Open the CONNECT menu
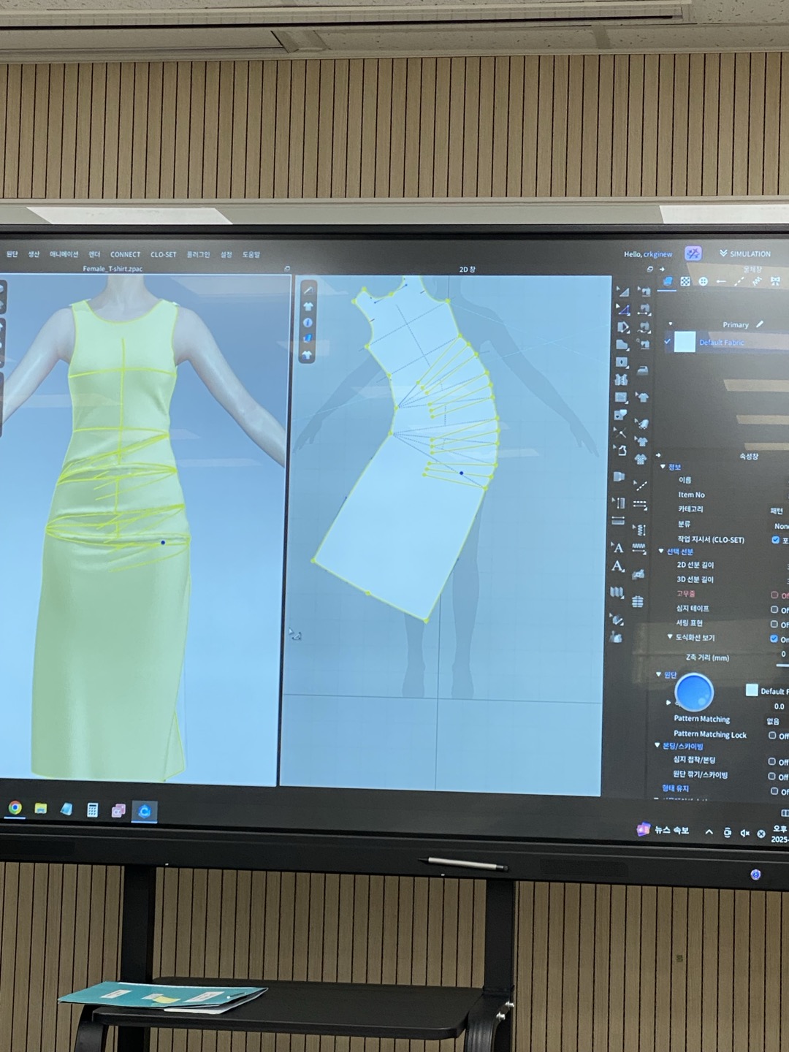 point(125,255)
